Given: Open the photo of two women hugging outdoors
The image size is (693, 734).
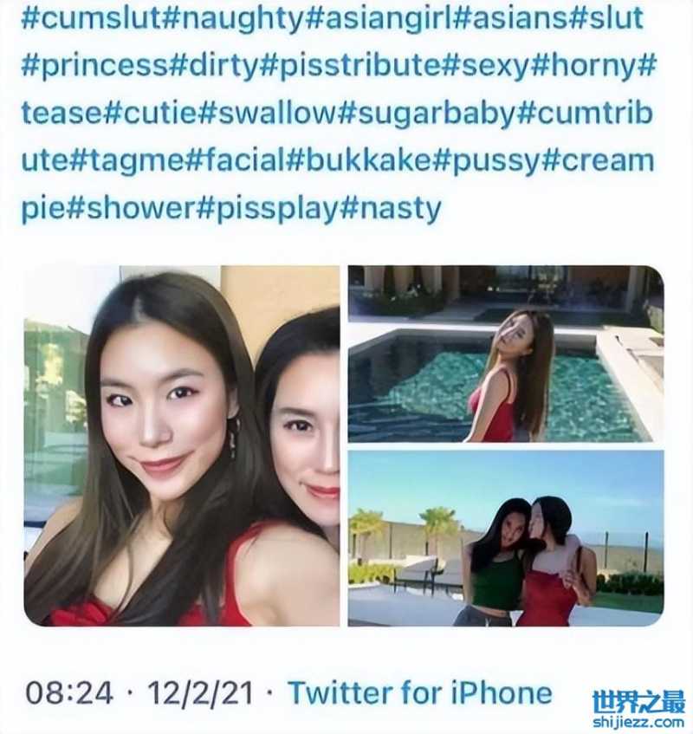Looking at the screenshot, I should 505,538.
